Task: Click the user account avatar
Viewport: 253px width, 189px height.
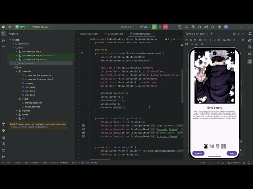Action: pos(226,27)
